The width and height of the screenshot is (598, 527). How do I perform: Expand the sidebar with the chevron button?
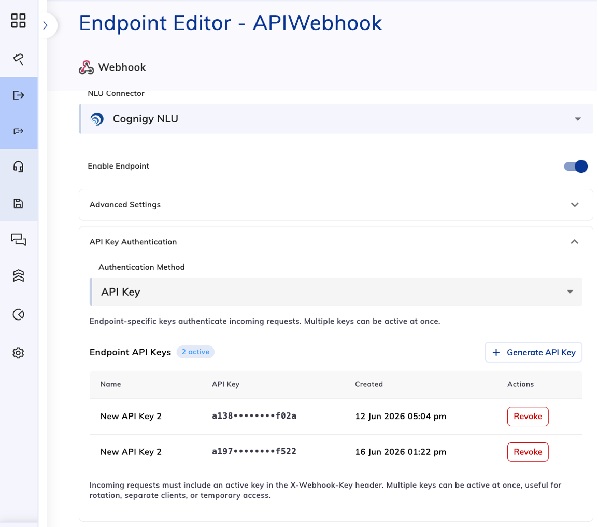coord(46,25)
